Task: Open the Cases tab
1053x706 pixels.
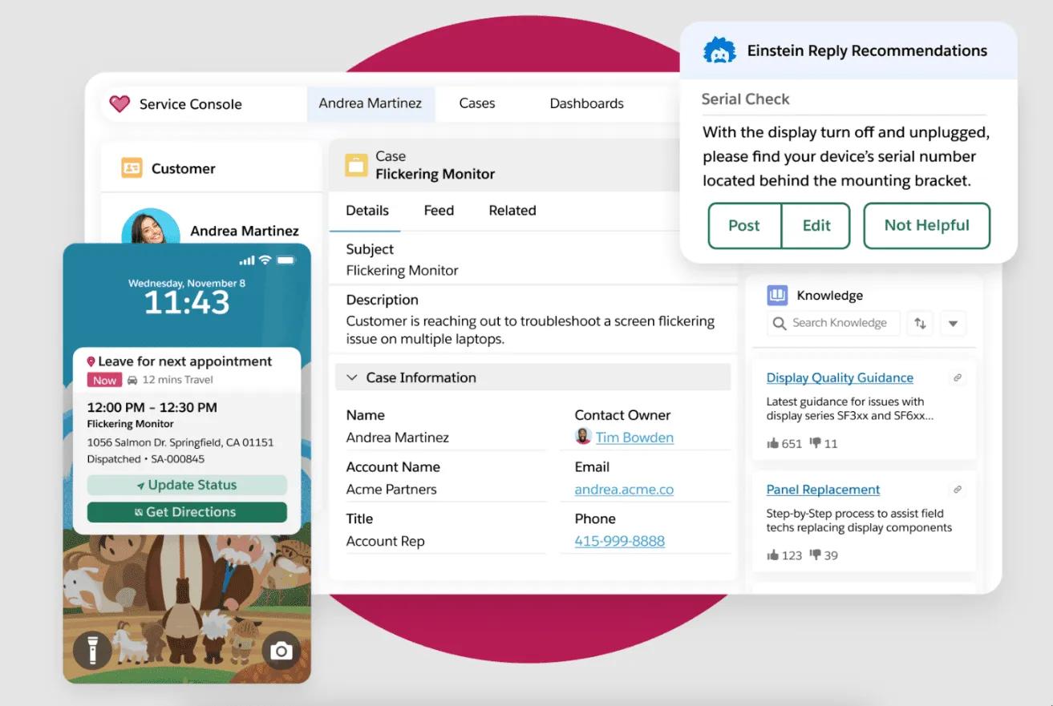Action: 477,103
